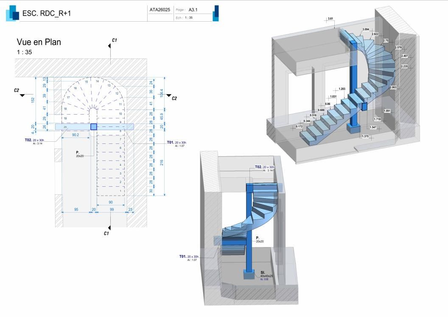Click the ESC. RDC_R+1 sheet title

(x=47, y=14)
